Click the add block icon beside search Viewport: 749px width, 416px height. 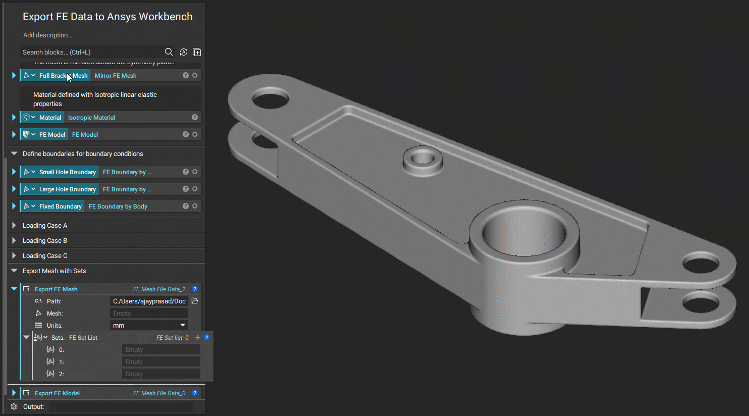pyautogui.click(x=197, y=52)
